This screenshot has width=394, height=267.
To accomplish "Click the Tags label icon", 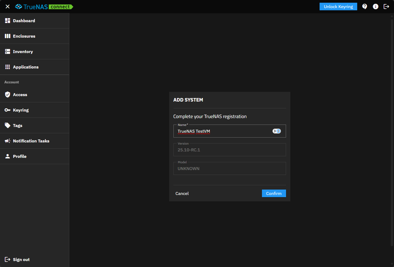I will tap(8, 125).
